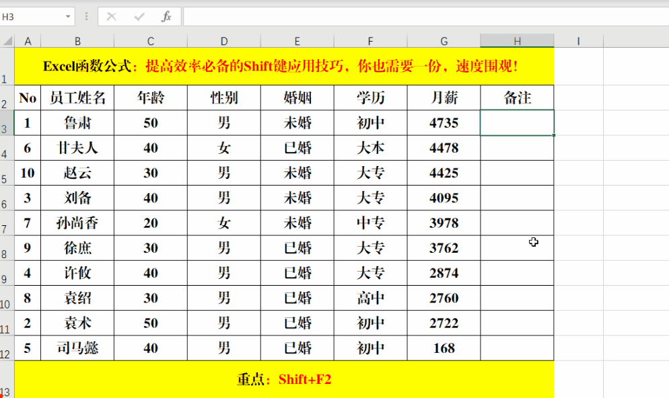
Task: Click the salary cell 168
Action: 444,348
